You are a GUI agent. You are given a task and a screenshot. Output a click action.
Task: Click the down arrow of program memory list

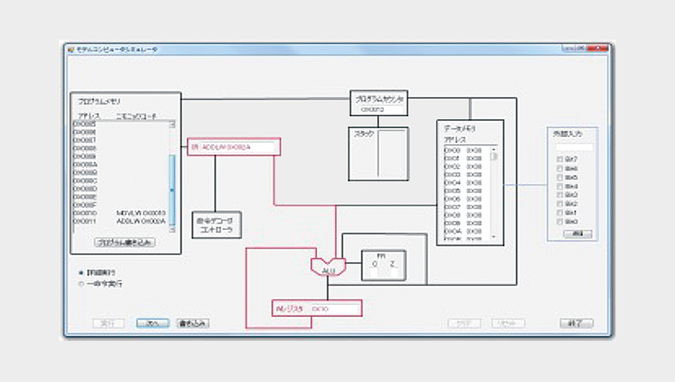coord(172,229)
